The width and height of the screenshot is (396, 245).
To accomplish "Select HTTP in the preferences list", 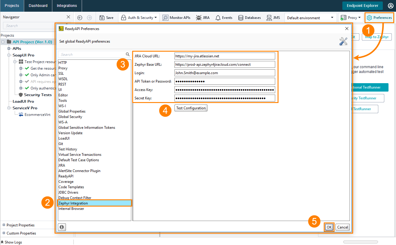I will (63, 62).
